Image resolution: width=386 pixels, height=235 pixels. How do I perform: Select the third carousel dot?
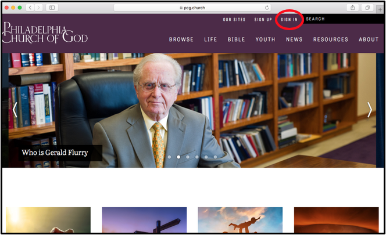click(188, 157)
